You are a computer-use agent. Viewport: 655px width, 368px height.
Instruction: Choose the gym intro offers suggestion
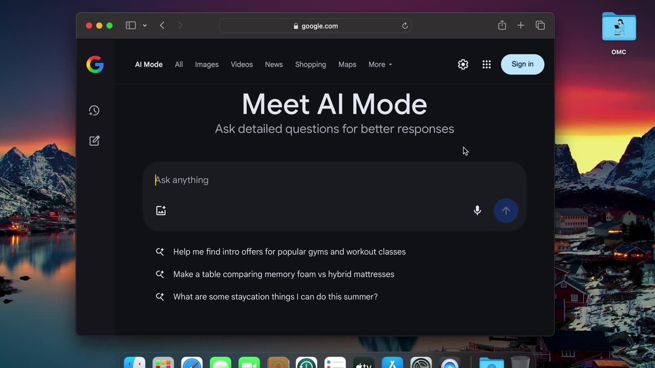(x=290, y=252)
